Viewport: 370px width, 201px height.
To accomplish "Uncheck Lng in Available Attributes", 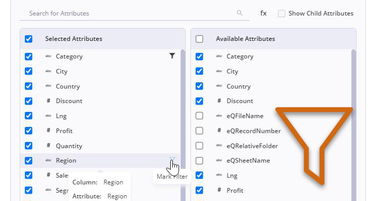I will [199, 175].
